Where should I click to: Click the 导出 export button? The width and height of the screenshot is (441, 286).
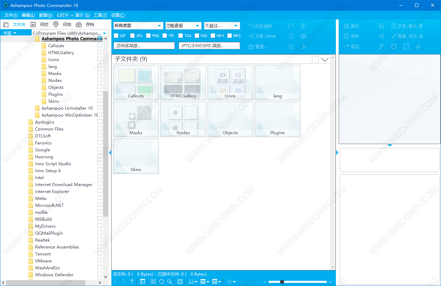pyautogui.click(x=351, y=47)
